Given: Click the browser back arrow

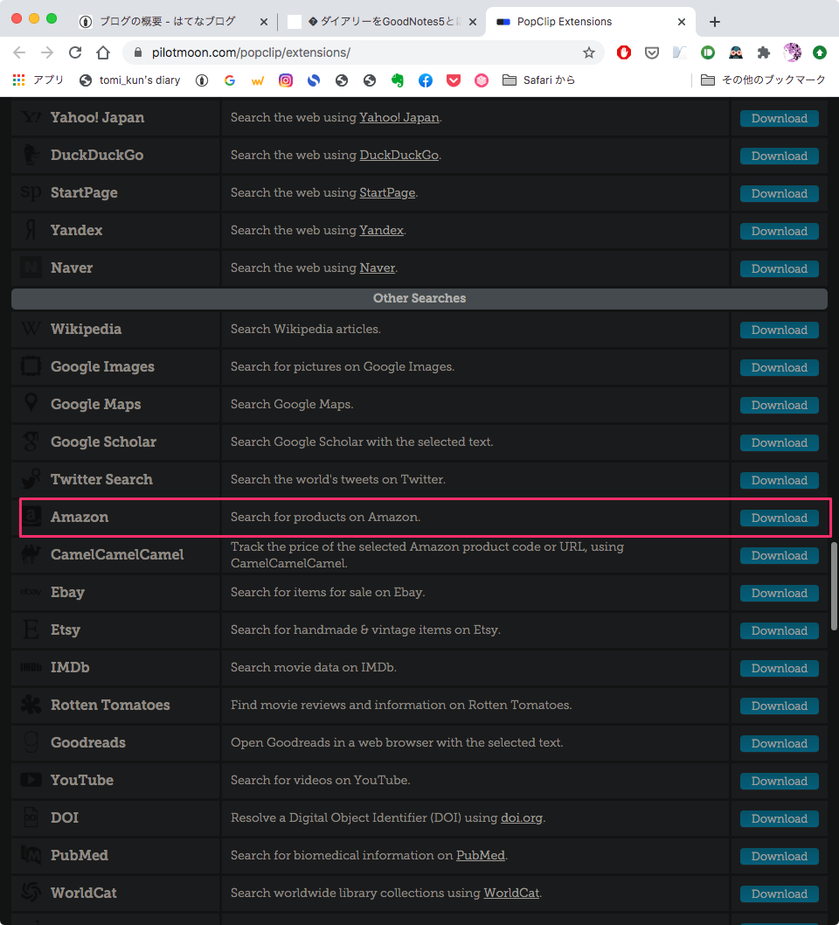Looking at the screenshot, I should [x=19, y=52].
